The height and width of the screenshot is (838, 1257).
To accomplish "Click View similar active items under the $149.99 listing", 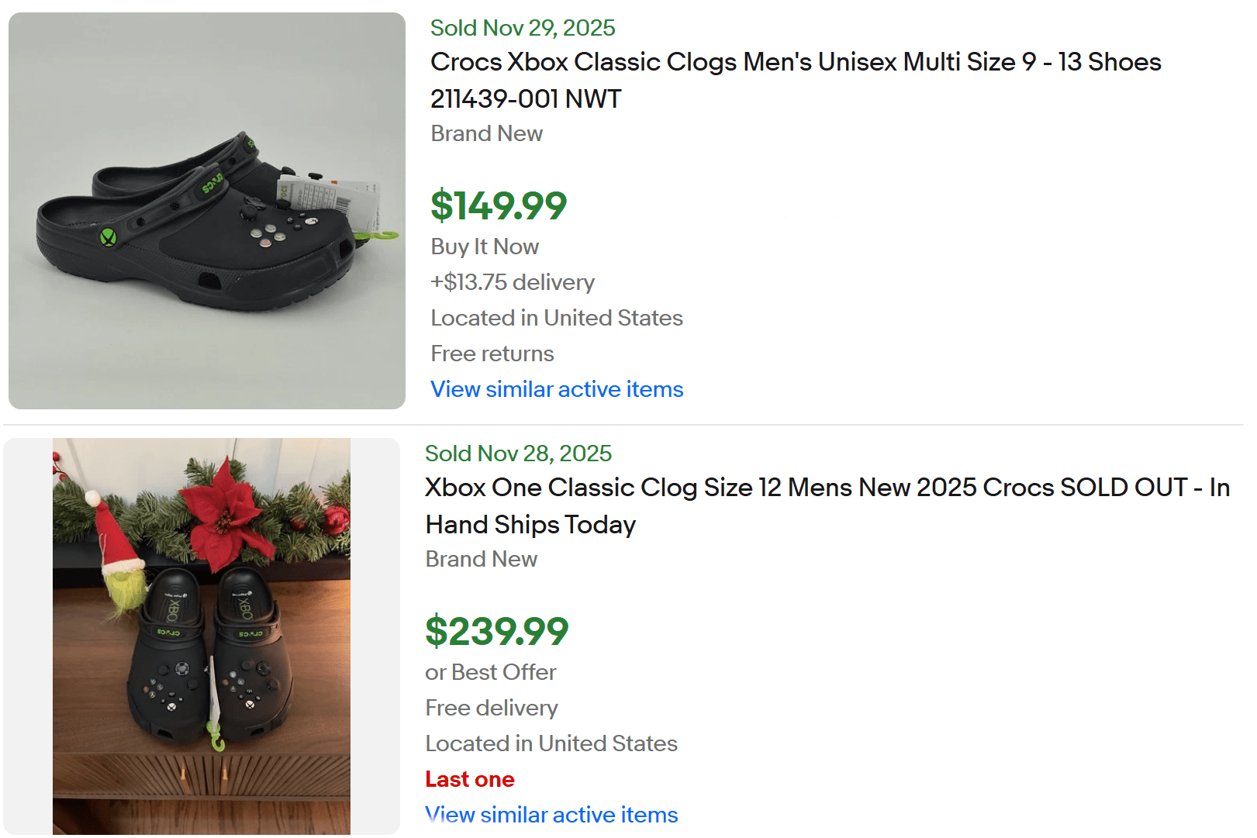I will click(556, 389).
